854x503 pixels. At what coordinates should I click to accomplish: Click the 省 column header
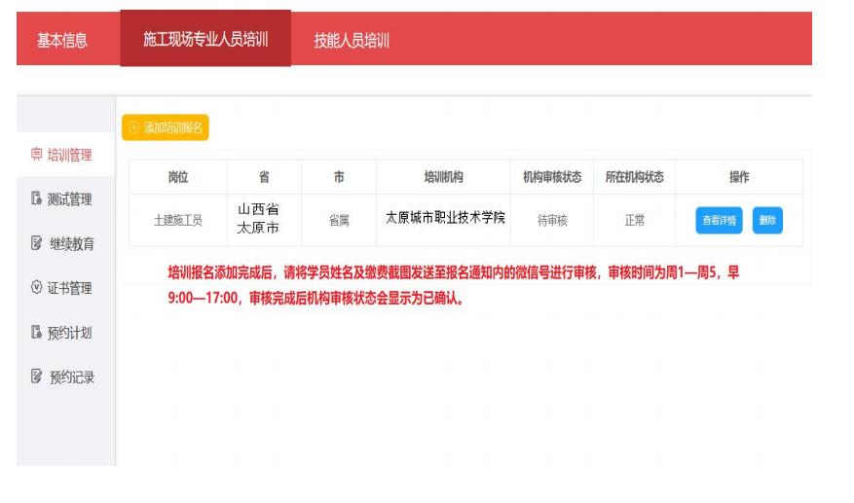coord(264,177)
